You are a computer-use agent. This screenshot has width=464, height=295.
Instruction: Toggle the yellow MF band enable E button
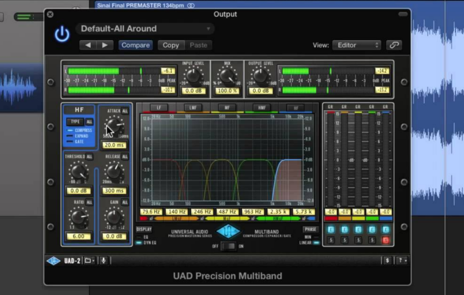coord(358,230)
